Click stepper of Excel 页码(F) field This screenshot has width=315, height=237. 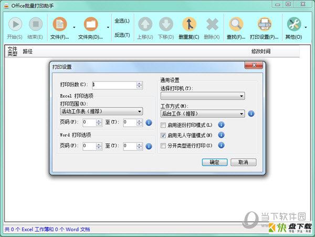99,122
